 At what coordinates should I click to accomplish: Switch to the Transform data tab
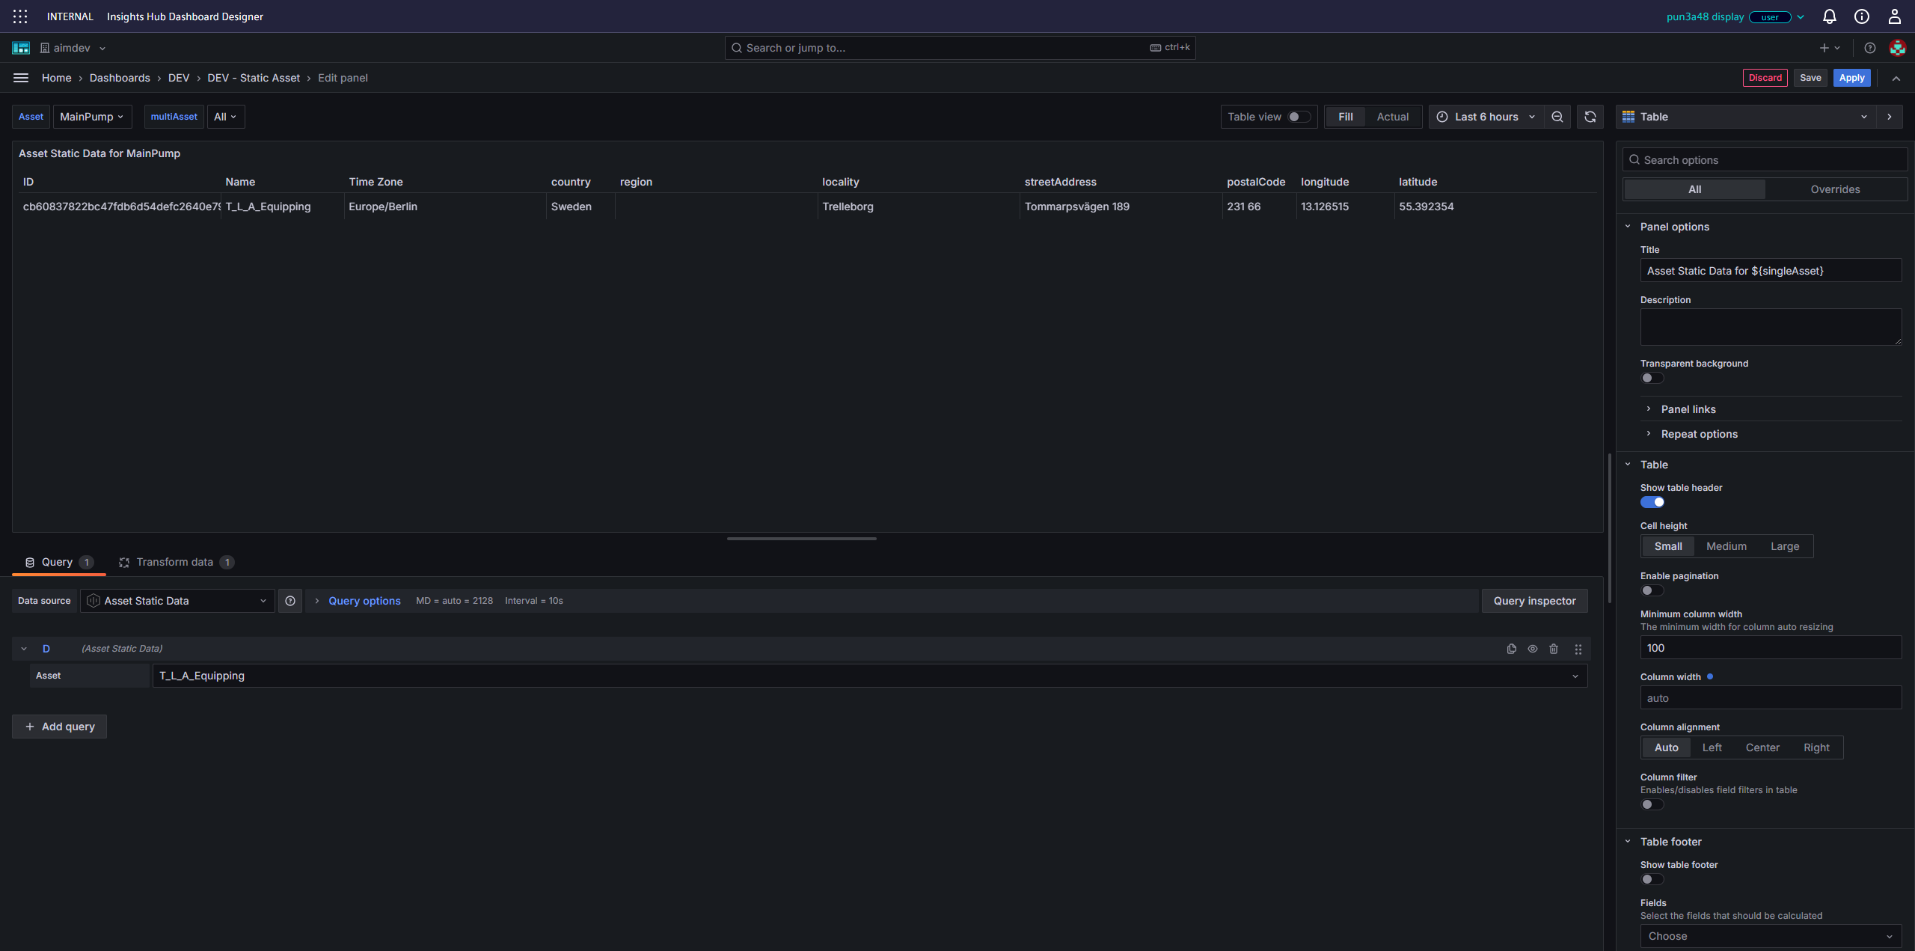pyautogui.click(x=176, y=562)
